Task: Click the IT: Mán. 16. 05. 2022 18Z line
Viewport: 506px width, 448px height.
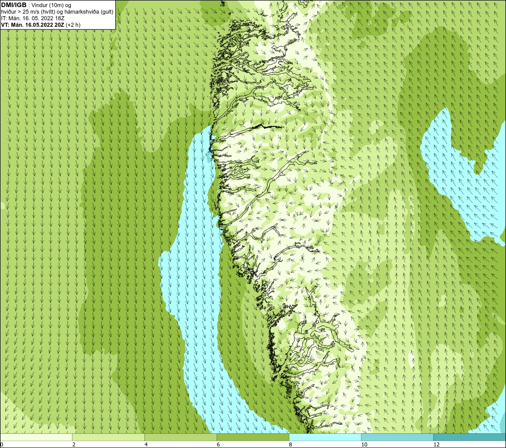Action: [x=32, y=18]
